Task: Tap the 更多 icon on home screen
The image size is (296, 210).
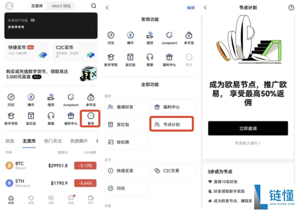Action: coord(91,119)
